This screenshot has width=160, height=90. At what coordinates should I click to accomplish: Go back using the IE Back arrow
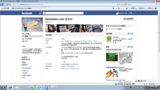coord(2,4)
